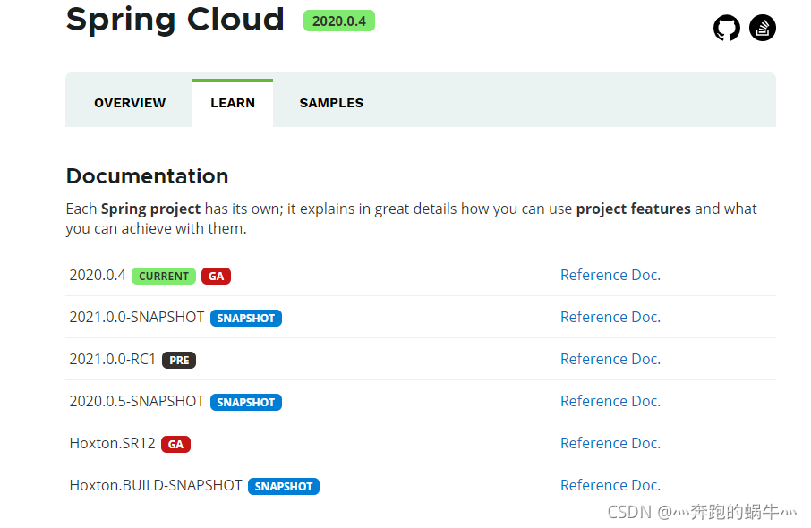Open Reference Doc. for 2020.0.5-SNAPSHOT
811x528 pixels.
(610, 401)
